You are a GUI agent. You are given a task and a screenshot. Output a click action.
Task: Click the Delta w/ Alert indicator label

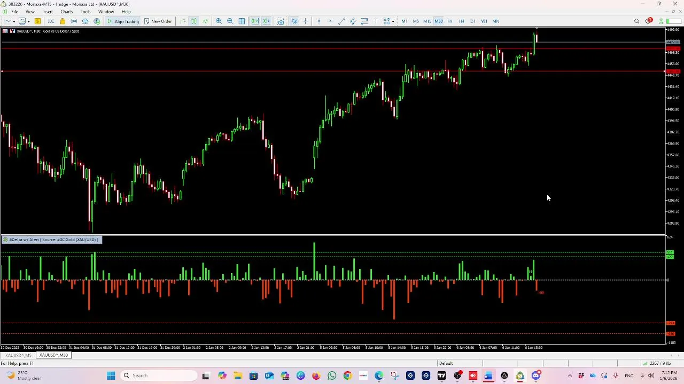[x=51, y=239]
